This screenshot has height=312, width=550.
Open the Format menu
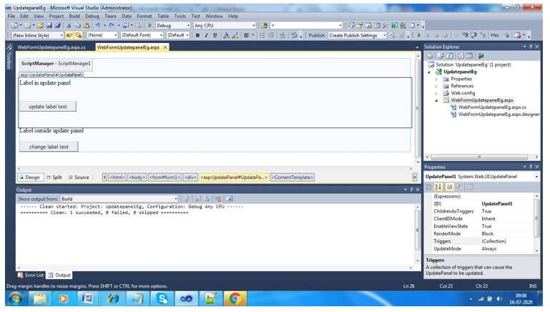144,16
